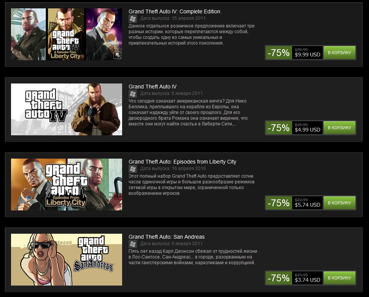This screenshot has width=369, height=297.
Task: Click the Episodes from Liberty City banner image
Action: pos(66,185)
